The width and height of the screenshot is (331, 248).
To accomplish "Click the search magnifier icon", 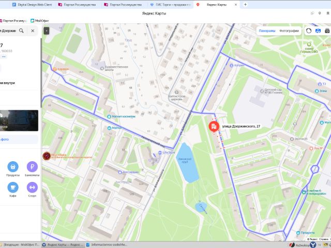I will tap(21, 31).
